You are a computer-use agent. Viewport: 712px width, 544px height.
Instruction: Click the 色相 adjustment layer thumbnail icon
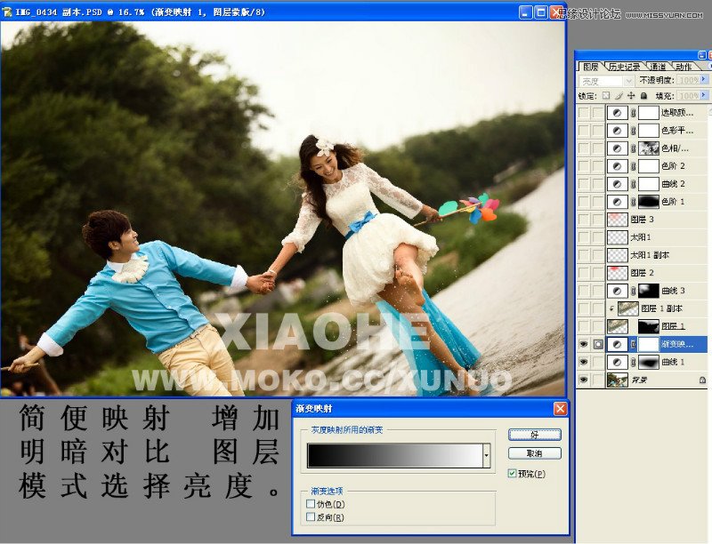[617, 148]
